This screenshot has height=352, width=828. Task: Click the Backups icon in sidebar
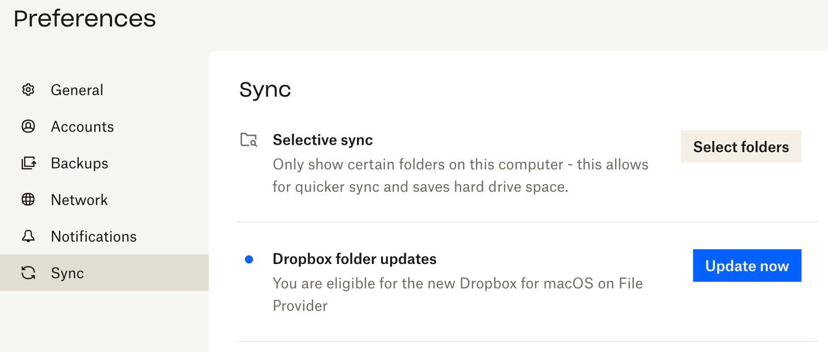[29, 163]
